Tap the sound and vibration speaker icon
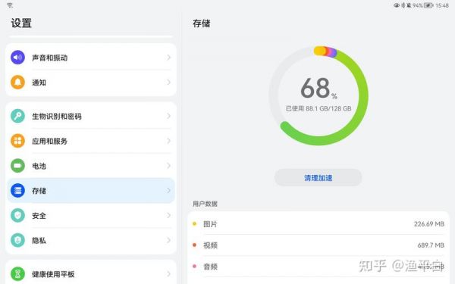Viewport: 455px width, 284px height. 17,58
